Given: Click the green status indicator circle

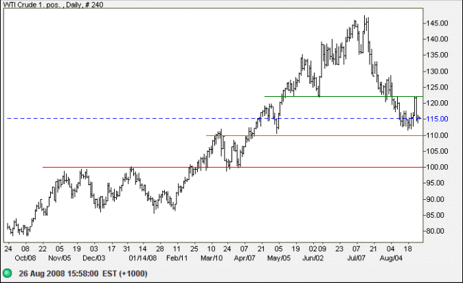Looking at the screenshot, I should click(7, 273).
